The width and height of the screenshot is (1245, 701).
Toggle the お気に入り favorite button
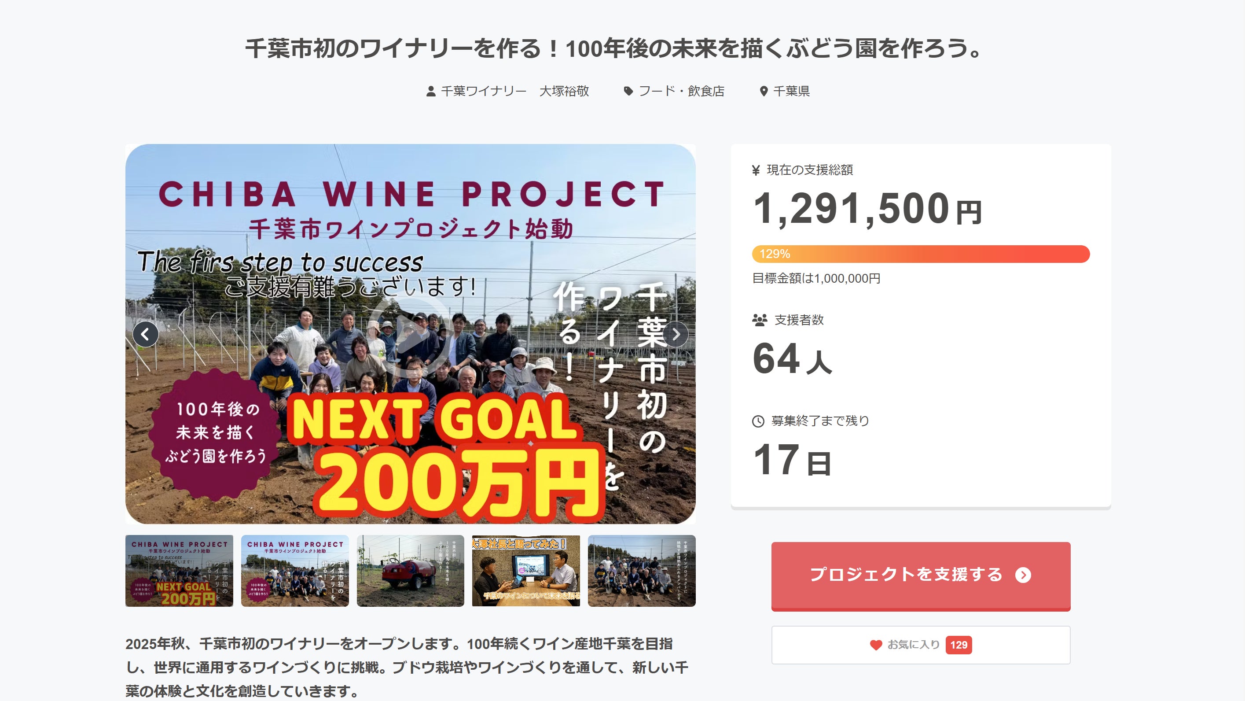920,645
